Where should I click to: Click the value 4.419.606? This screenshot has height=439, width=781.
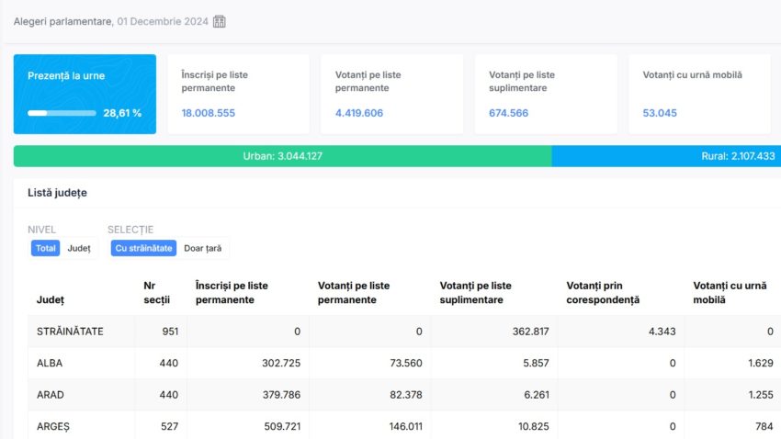click(x=359, y=113)
